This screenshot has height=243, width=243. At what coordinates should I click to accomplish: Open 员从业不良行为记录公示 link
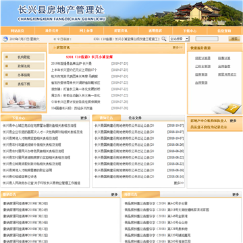[x=209, y=127]
